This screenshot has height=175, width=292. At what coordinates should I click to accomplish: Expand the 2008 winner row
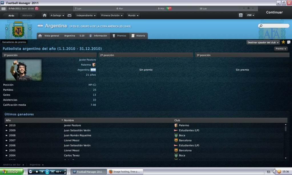click(7, 136)
